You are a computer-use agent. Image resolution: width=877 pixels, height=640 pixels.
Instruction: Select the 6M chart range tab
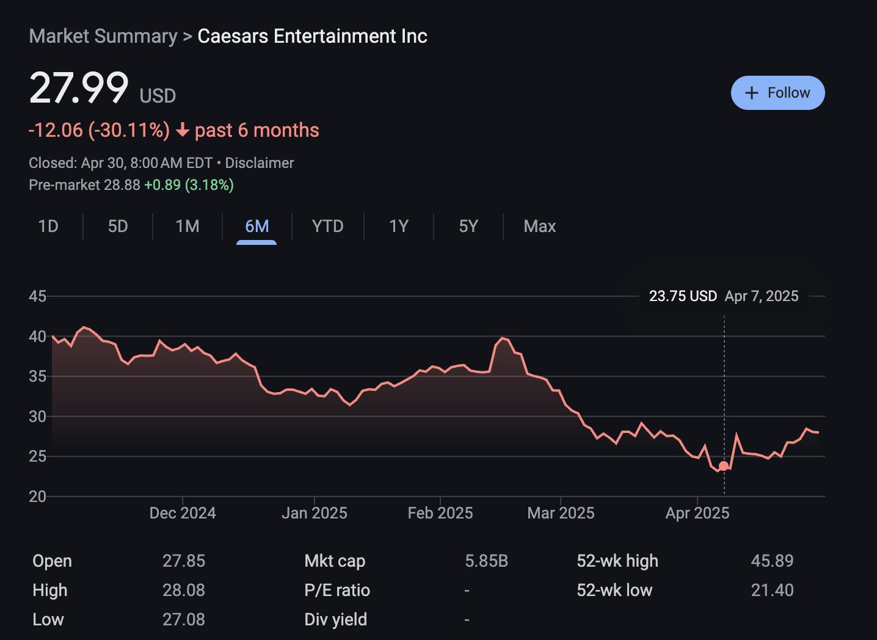tap(257, 227)
